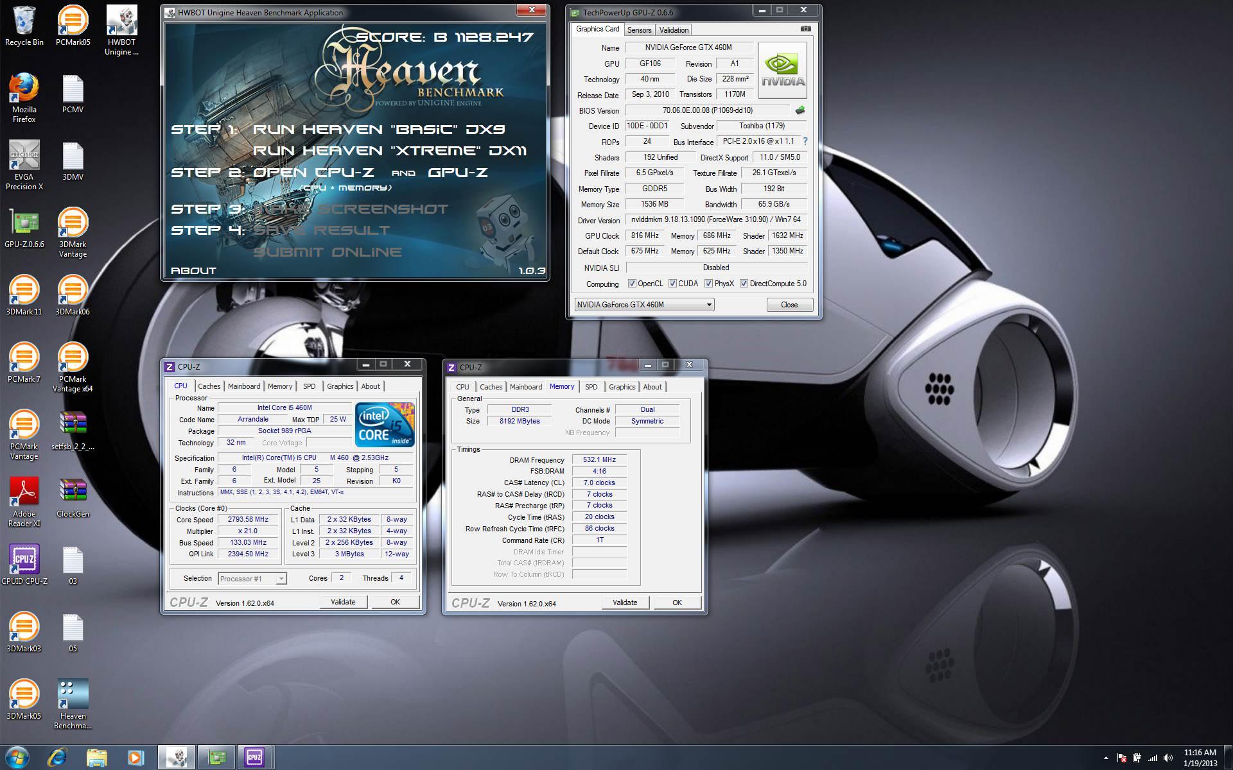Open CPU tab in right CPU-Z window
The image size is (1233, 770).
click(x=462, y=387)
